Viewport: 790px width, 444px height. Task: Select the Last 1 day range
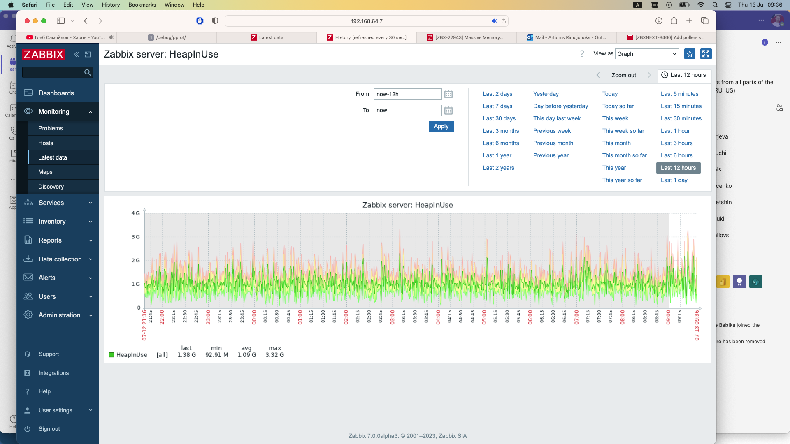coord(674,180)
